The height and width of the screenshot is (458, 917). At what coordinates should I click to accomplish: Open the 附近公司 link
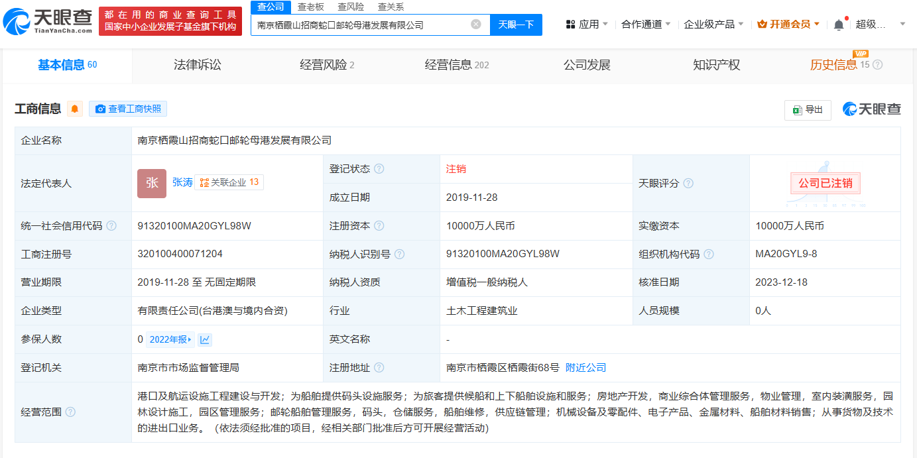click(x=585, y=368)
